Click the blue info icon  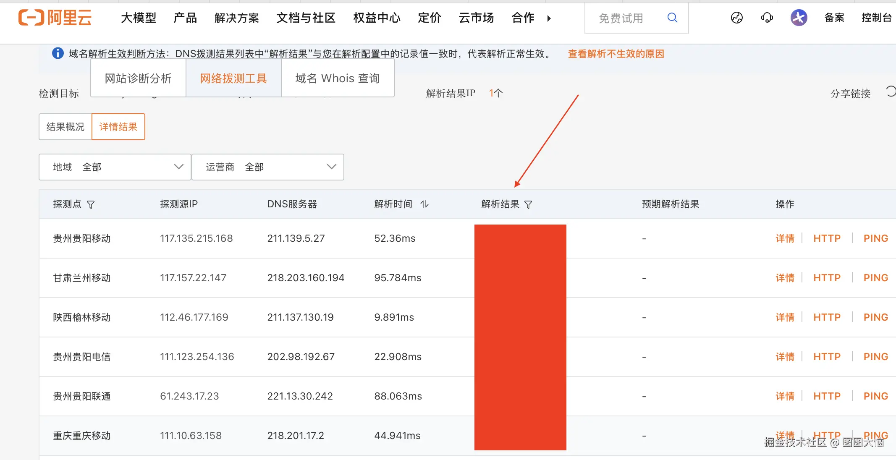pos(58,53)
